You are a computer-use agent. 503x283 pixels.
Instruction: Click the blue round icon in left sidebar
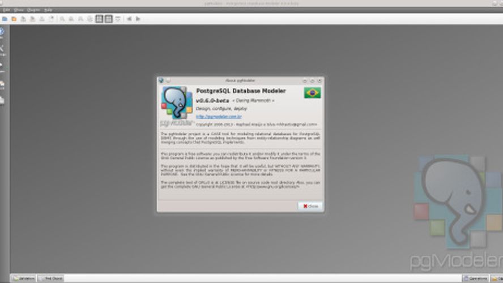click(2, 32)
